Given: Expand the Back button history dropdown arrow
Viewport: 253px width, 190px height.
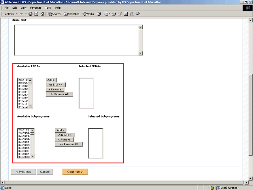Looking at the screenshot, I should 16,14.
